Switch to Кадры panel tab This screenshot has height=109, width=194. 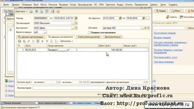click(161, 11)
